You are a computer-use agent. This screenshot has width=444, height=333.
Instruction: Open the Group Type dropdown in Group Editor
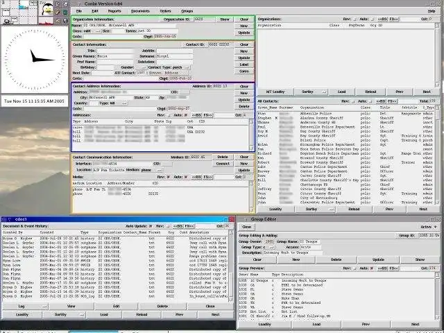pos(270,247)
